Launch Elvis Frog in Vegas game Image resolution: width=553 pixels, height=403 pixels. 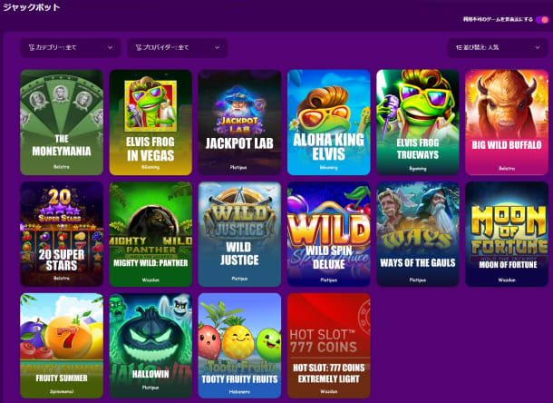[x=150, y=123]
